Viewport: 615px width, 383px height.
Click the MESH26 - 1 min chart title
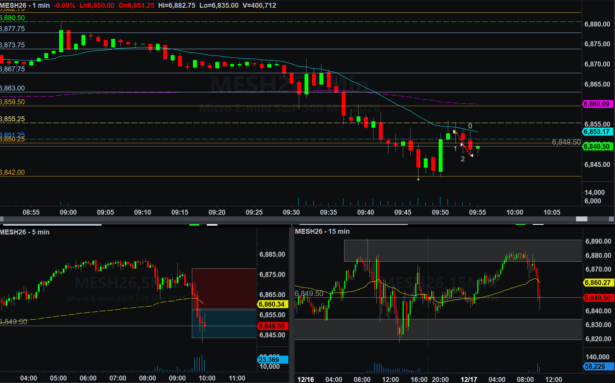pos(25,6)
